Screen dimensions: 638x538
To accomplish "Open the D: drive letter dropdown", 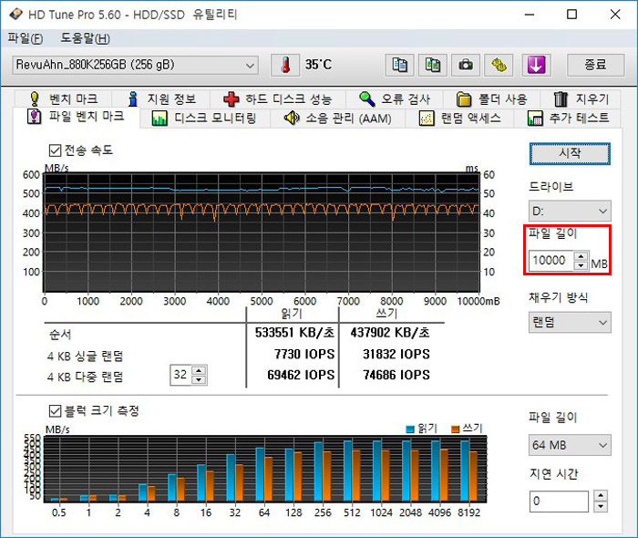I will point(570,211).
